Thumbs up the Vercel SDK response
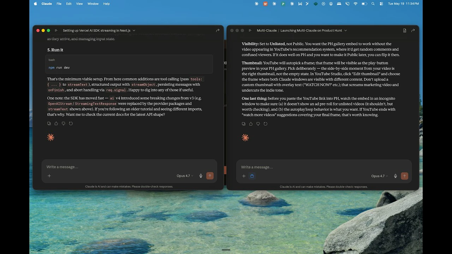The height and width of the screenshot is (254, 452). click(x=56, y=123)
